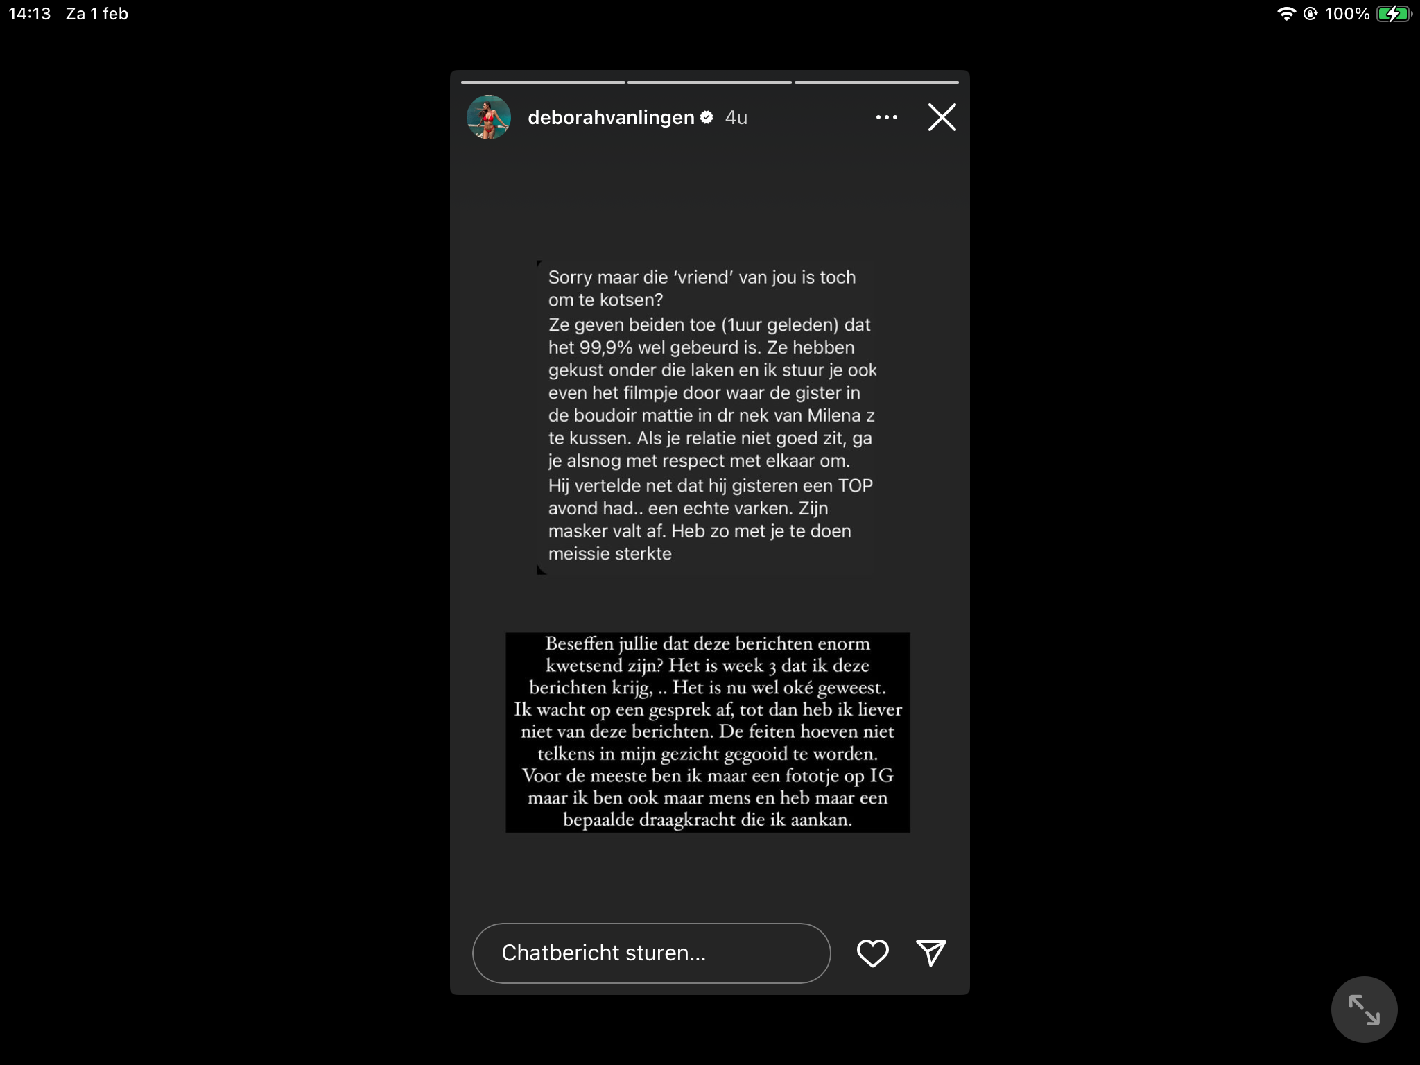Screen dimensions: 1420x1065
Task: Click the orientation lock status icon
Action: pyautogui.click(x=1310, y=14)
